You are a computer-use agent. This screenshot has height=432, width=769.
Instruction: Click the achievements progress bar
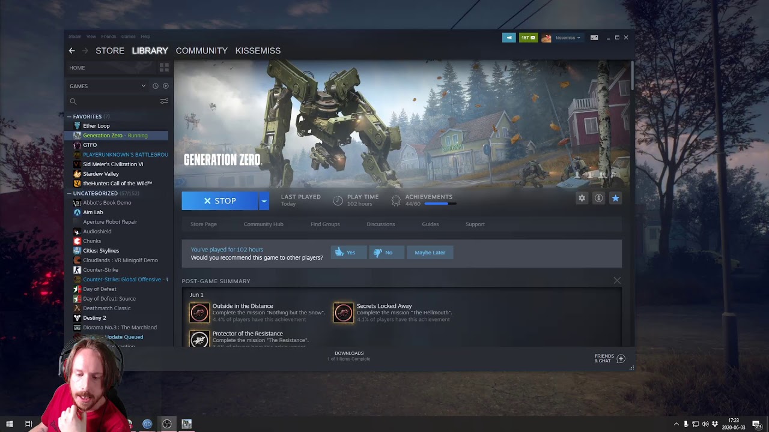click(440, 204)
